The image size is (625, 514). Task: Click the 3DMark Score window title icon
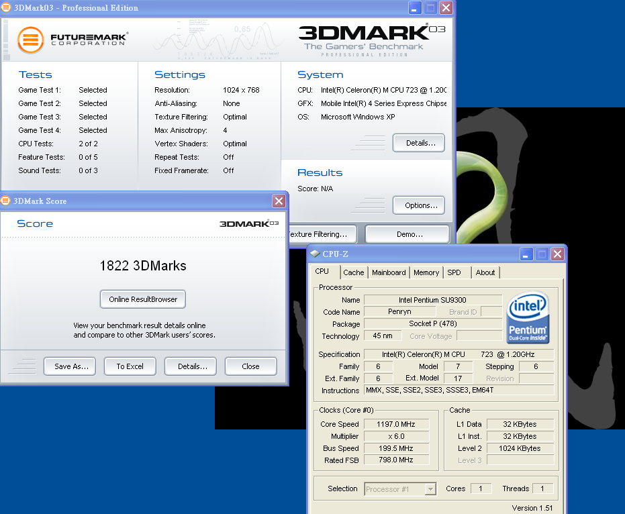5,201
